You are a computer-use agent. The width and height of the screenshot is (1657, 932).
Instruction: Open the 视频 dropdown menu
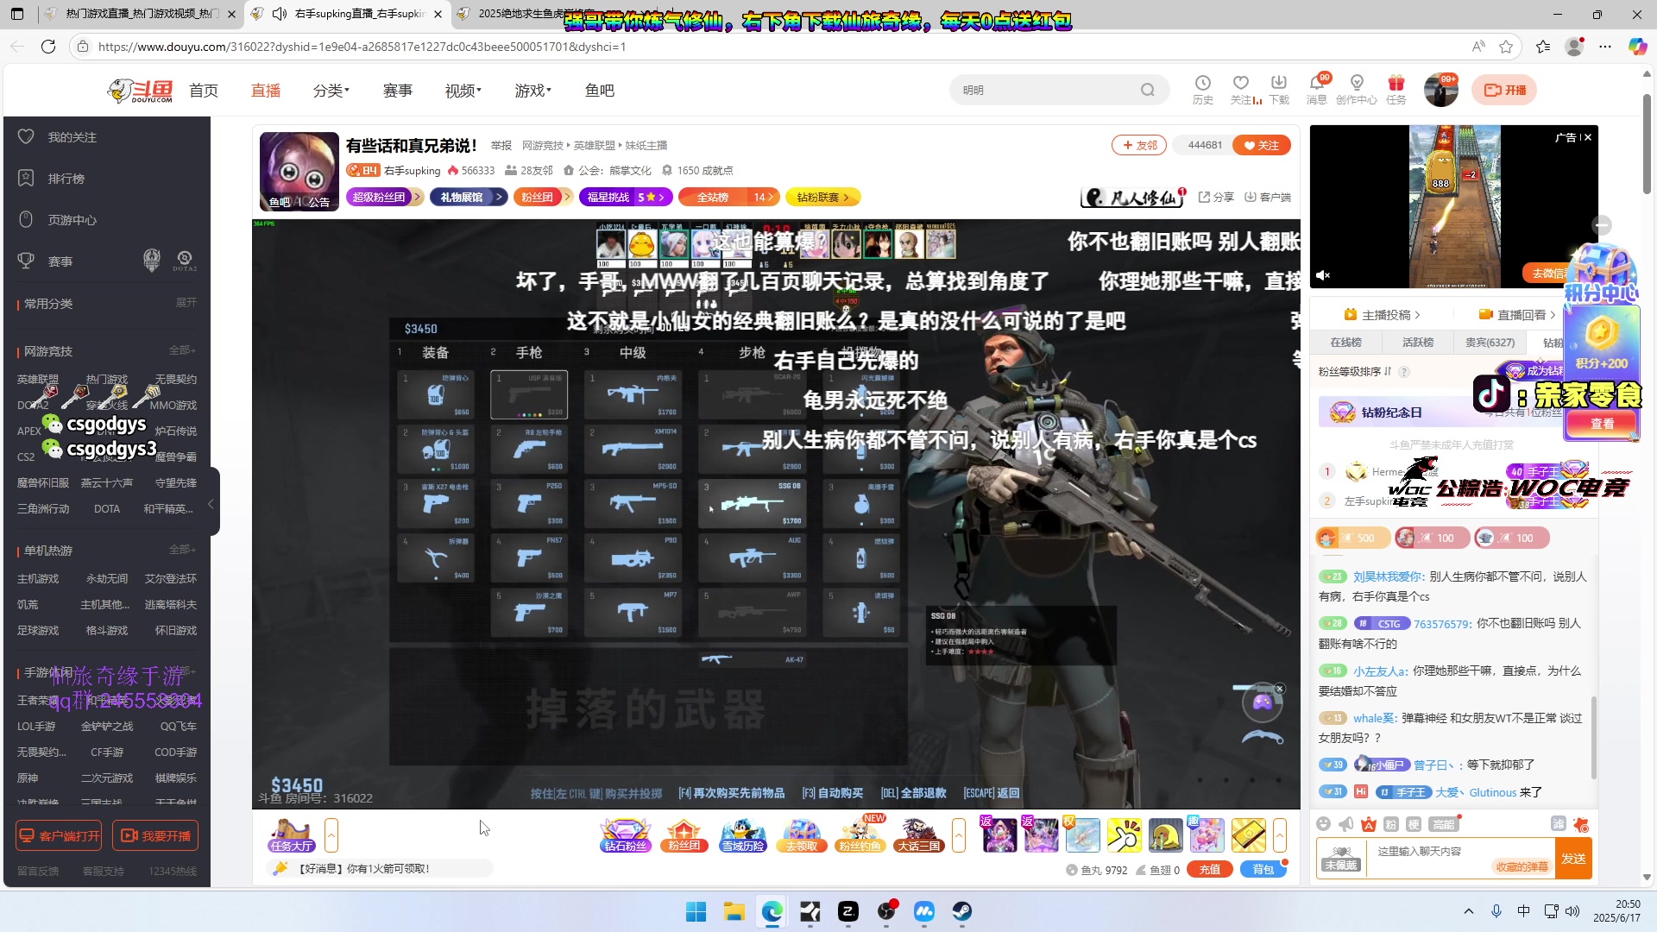(463, 91)
